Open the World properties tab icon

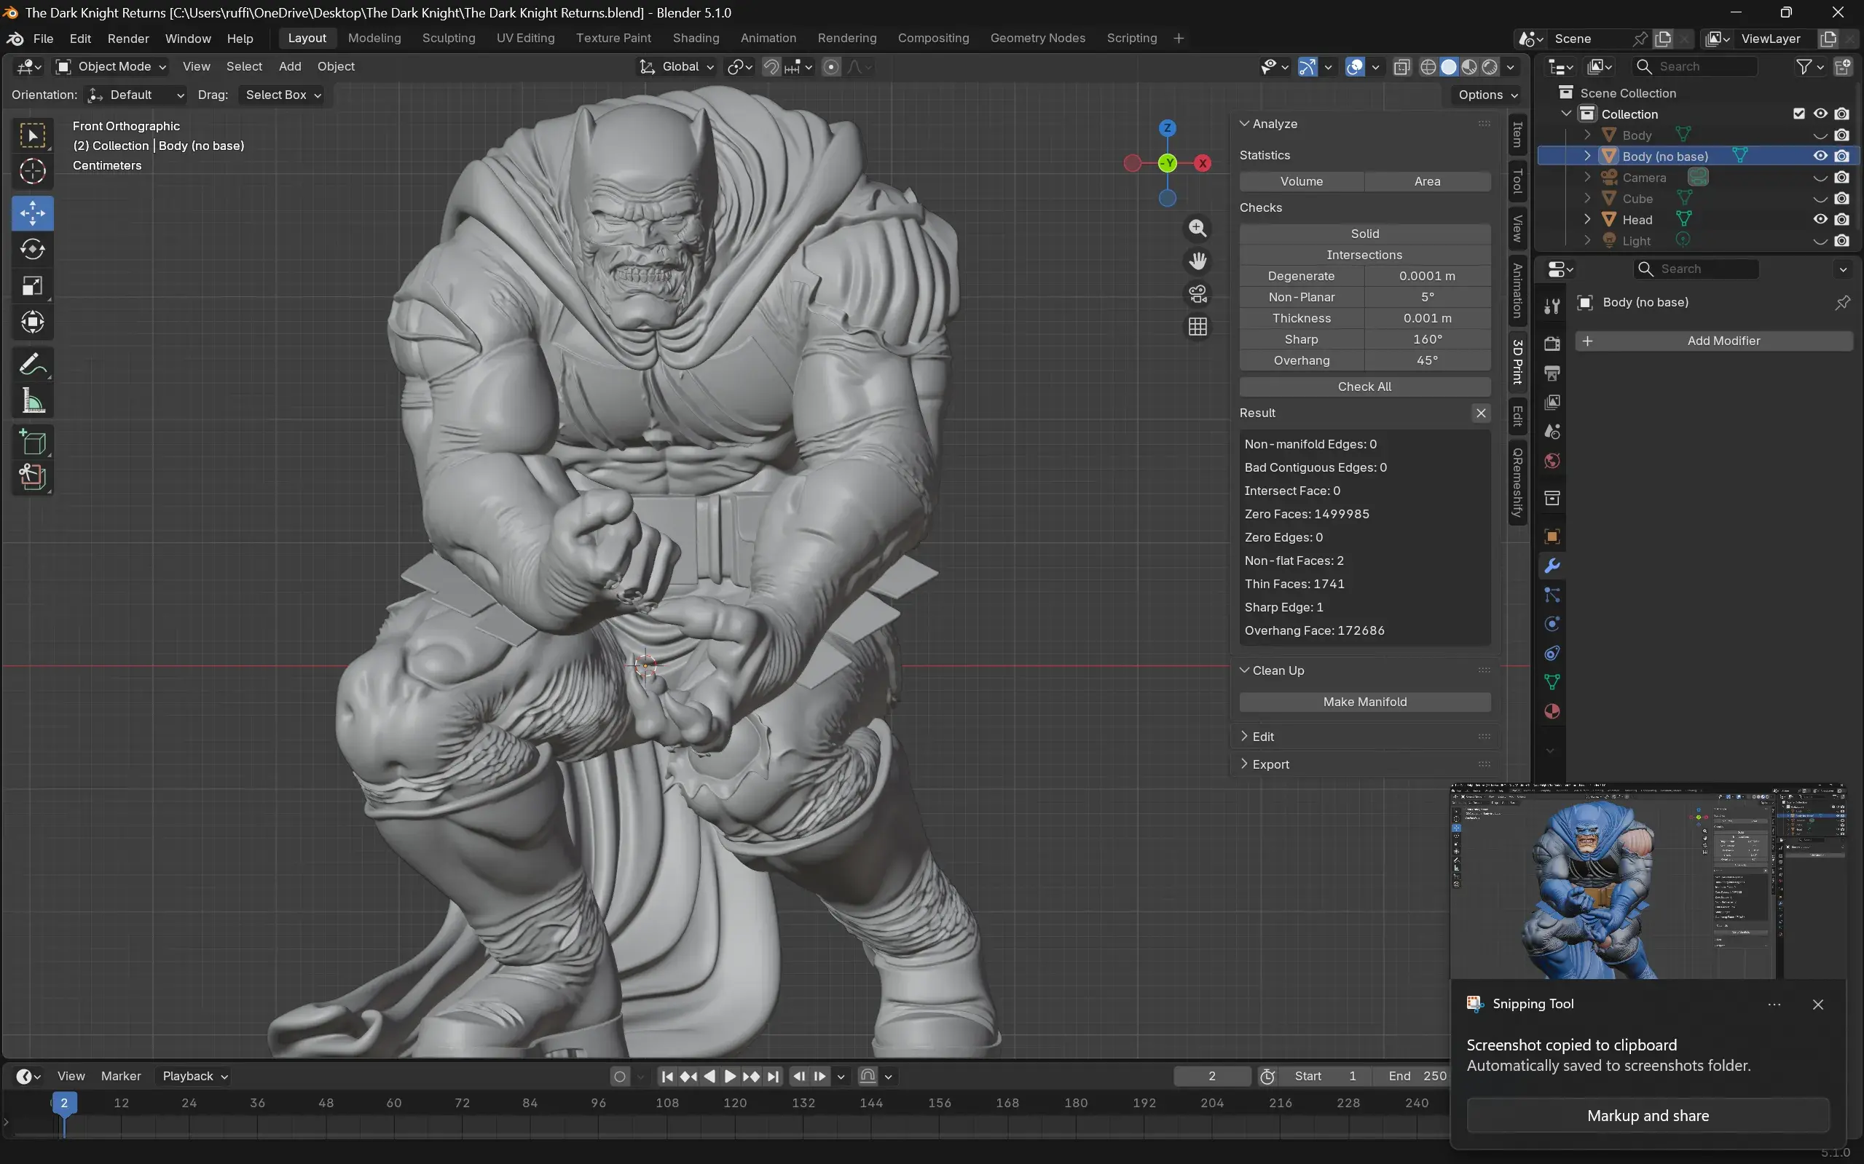(x=1552, y=461)
